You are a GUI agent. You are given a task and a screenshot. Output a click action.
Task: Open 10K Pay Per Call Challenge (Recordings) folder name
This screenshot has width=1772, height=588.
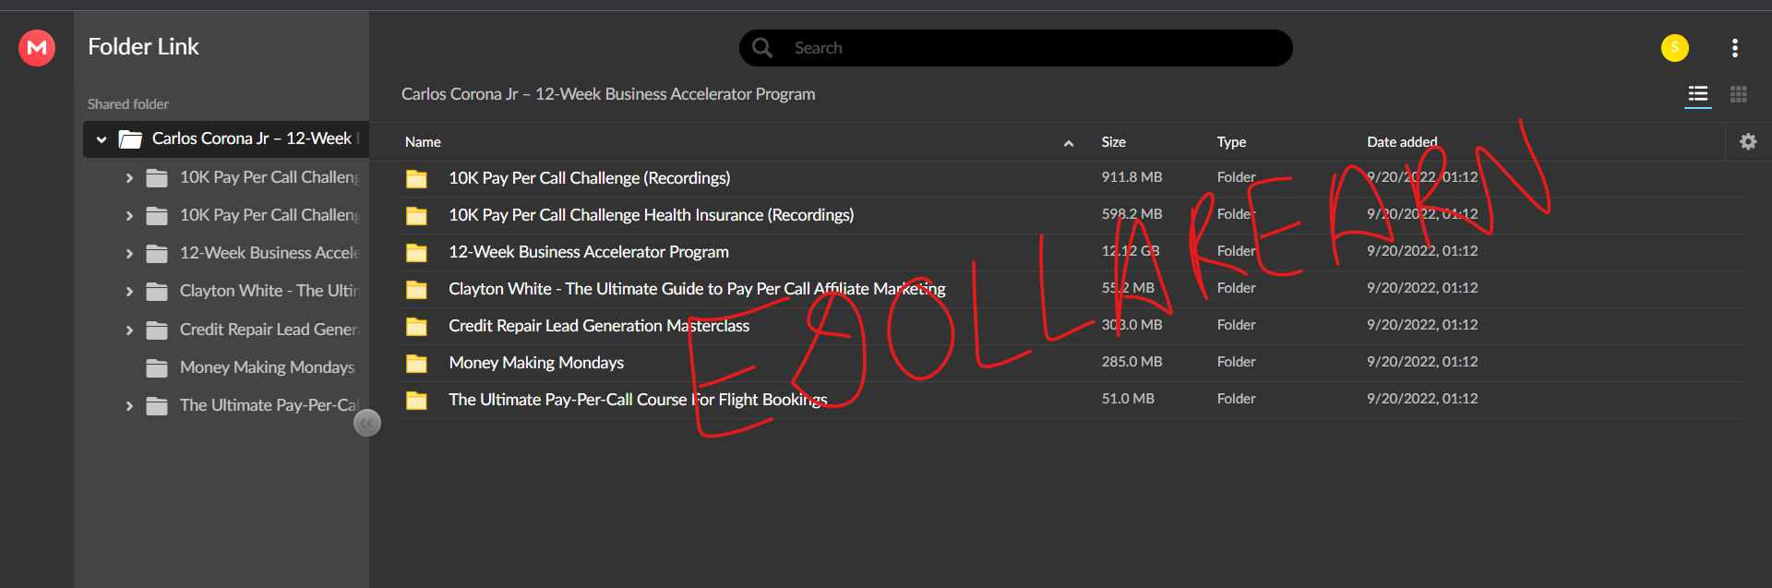[589, 178]
